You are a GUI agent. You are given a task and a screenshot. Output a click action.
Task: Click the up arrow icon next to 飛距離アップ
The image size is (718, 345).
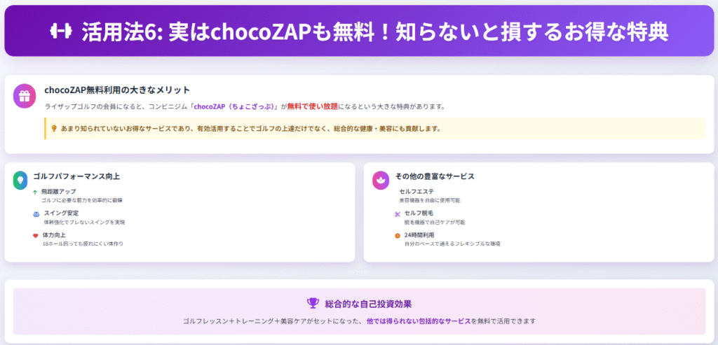pyautogui.click(x=35, y=192)
